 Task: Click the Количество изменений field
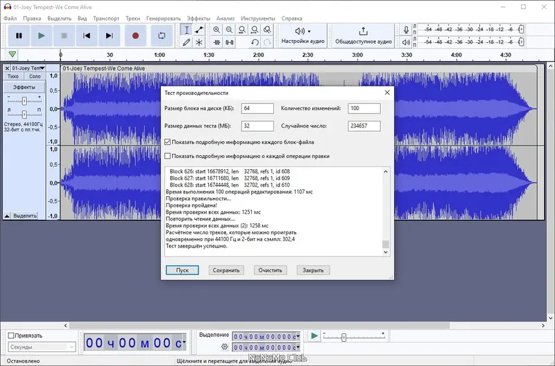tap(364, 109)
